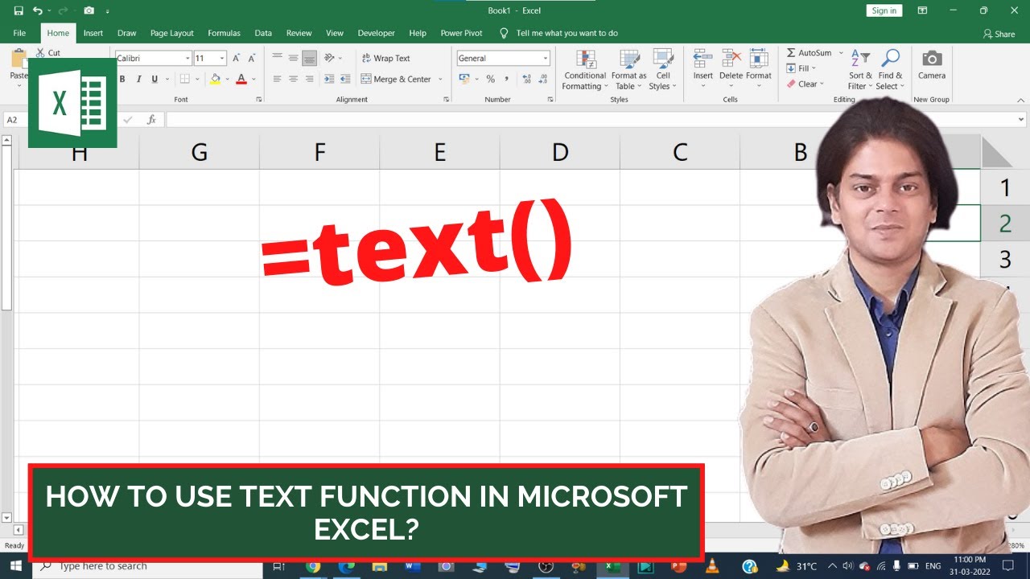Select column G header
Screen dimensions: 1030x579
pyautogui.click(x=199, y=152)
